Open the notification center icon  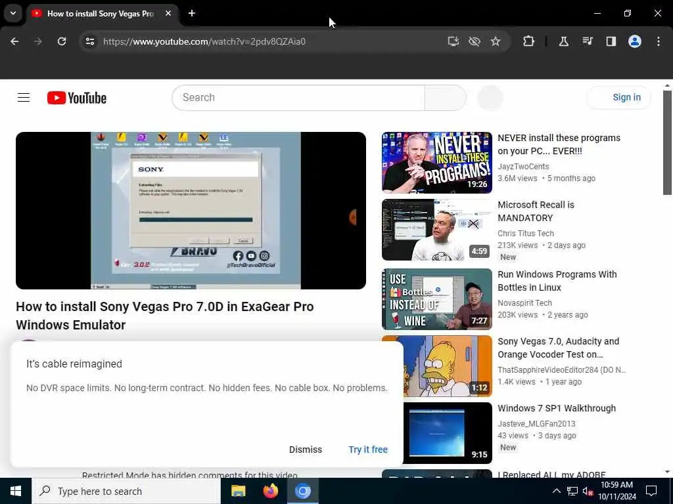[651, 491]
